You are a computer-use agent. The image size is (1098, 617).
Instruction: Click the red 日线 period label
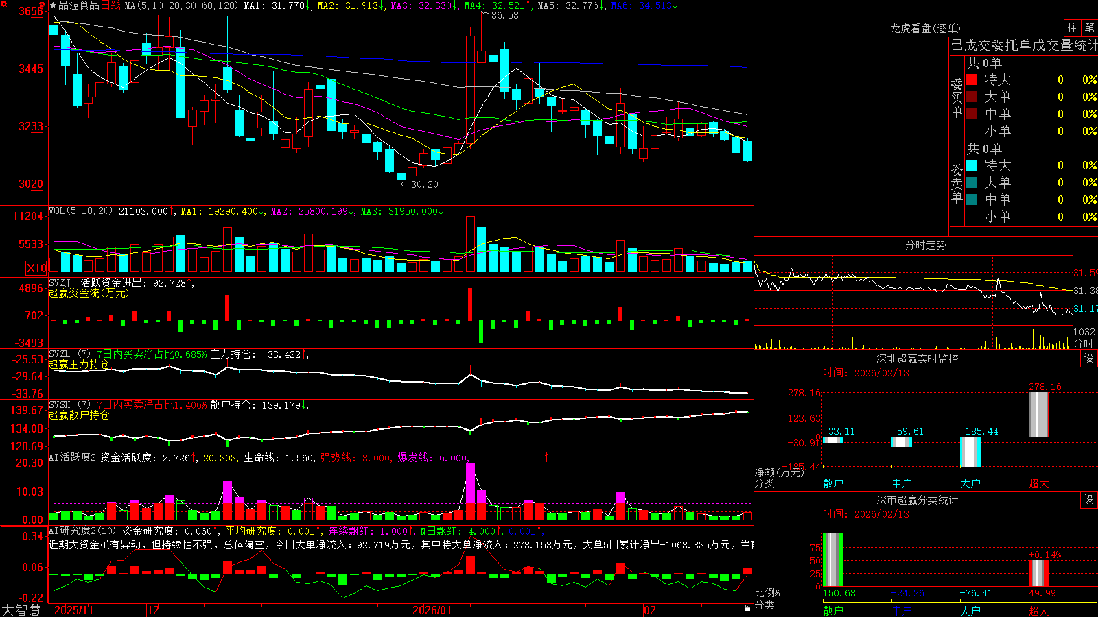110,5
